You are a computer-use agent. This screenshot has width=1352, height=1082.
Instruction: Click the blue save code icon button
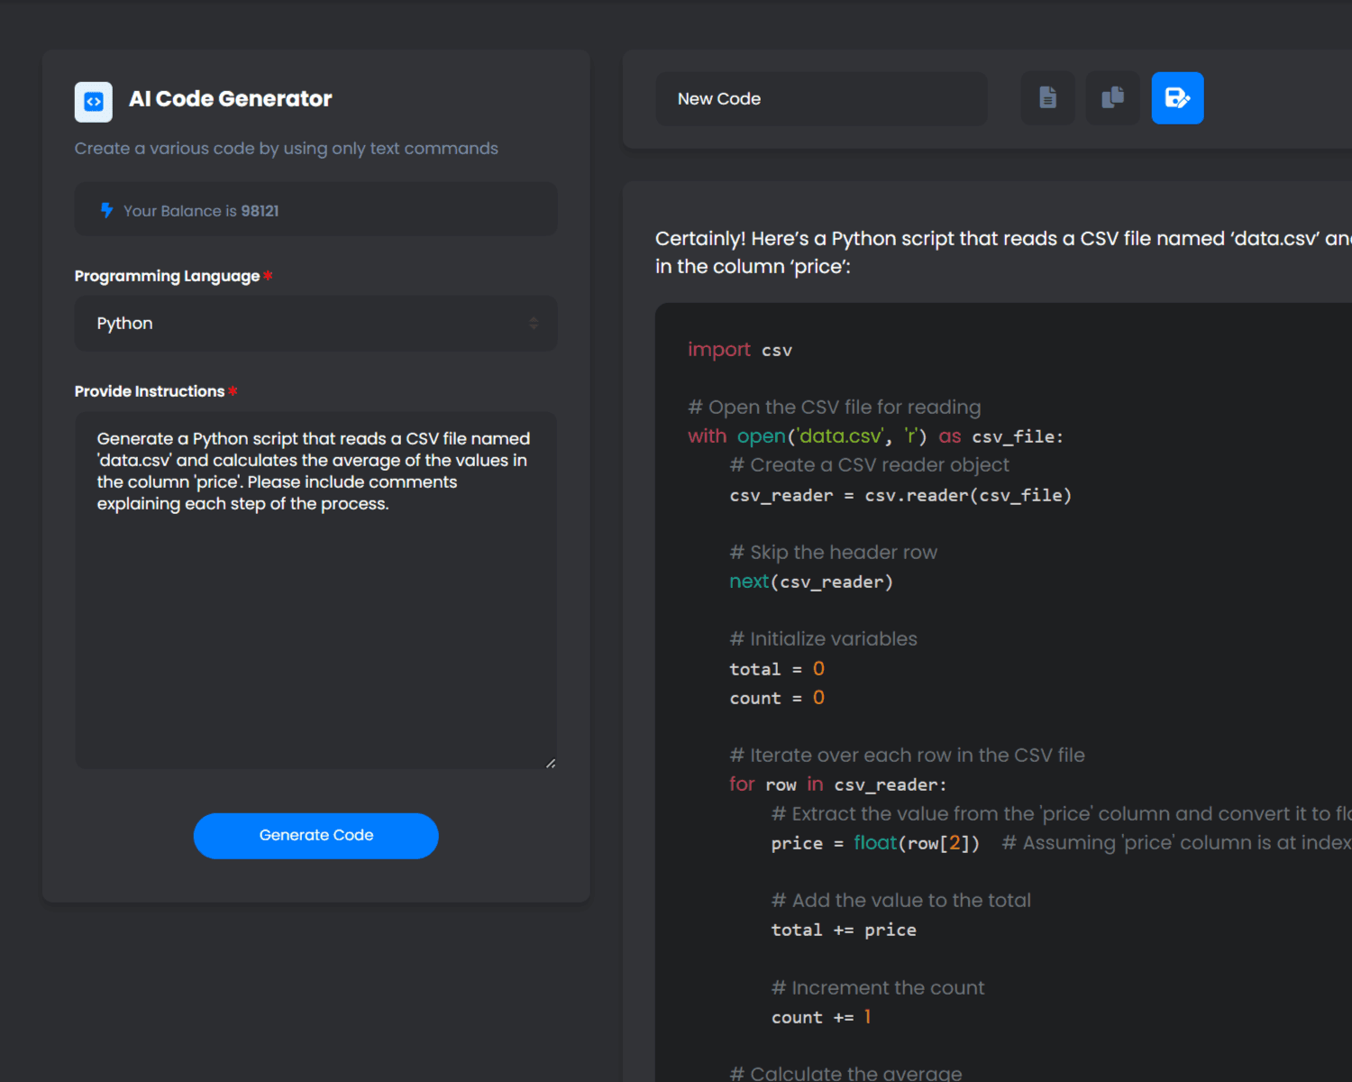tap(1177, 97)
